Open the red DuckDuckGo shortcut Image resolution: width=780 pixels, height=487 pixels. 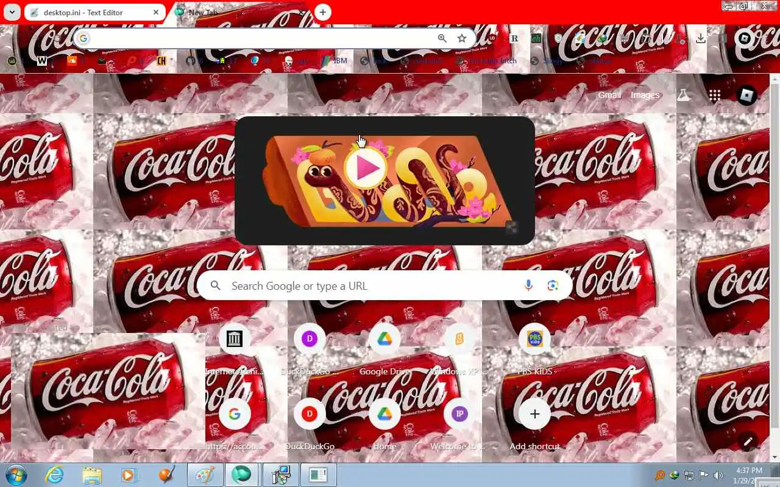click(x=310, y=425)
